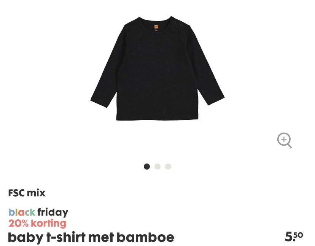The width and height of the screenshot is (315, 246).
Task: Click the orange neck label on shirt
Action: tap(156, 28)
